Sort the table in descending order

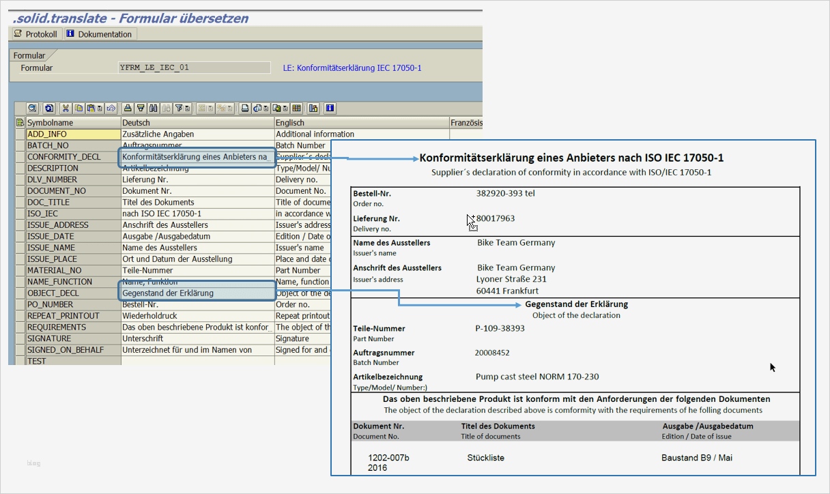[x=141, y=108]
